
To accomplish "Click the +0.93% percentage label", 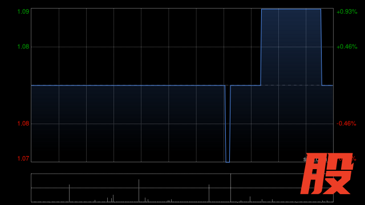I will tap(347, 11).
